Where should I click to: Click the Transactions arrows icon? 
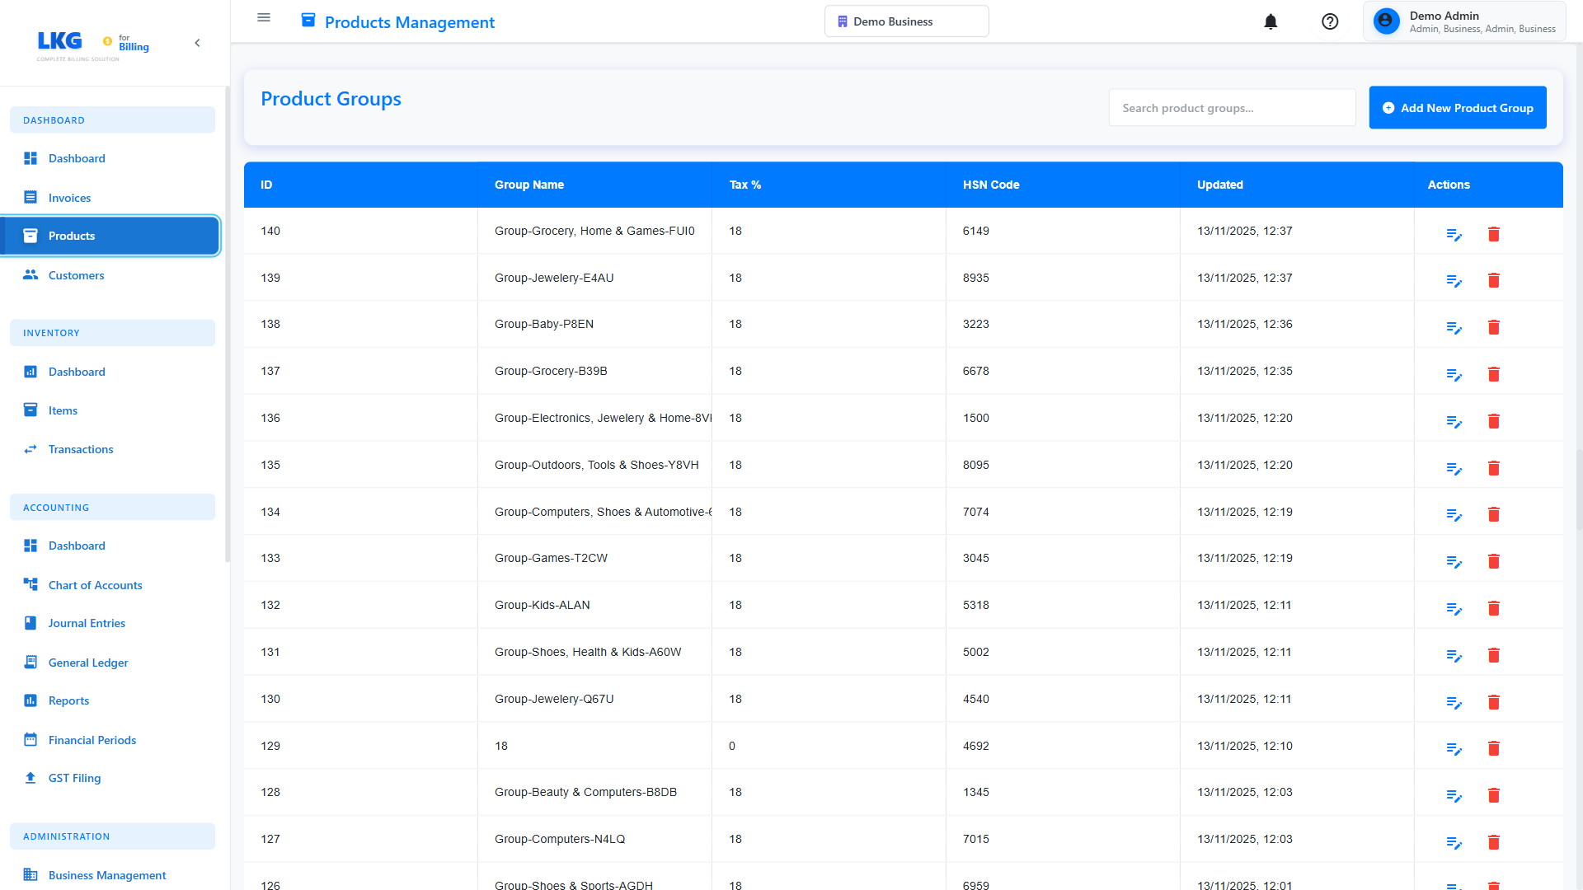31,449
